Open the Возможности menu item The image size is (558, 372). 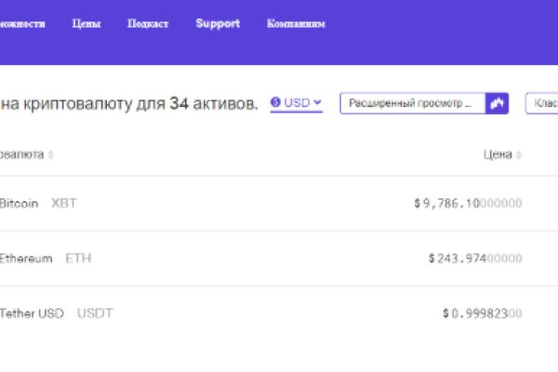(21, 24)
